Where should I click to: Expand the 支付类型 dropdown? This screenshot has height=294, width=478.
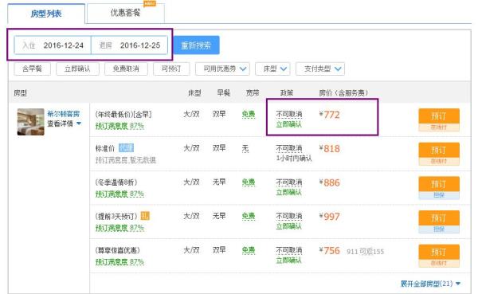coord(320,69)
